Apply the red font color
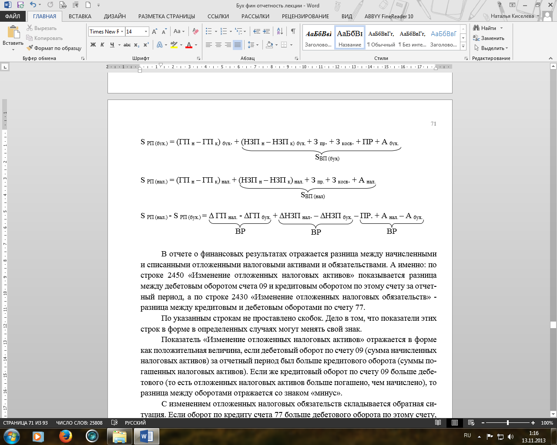The width and height of the screenshot is (557, 445). (189, 45)
